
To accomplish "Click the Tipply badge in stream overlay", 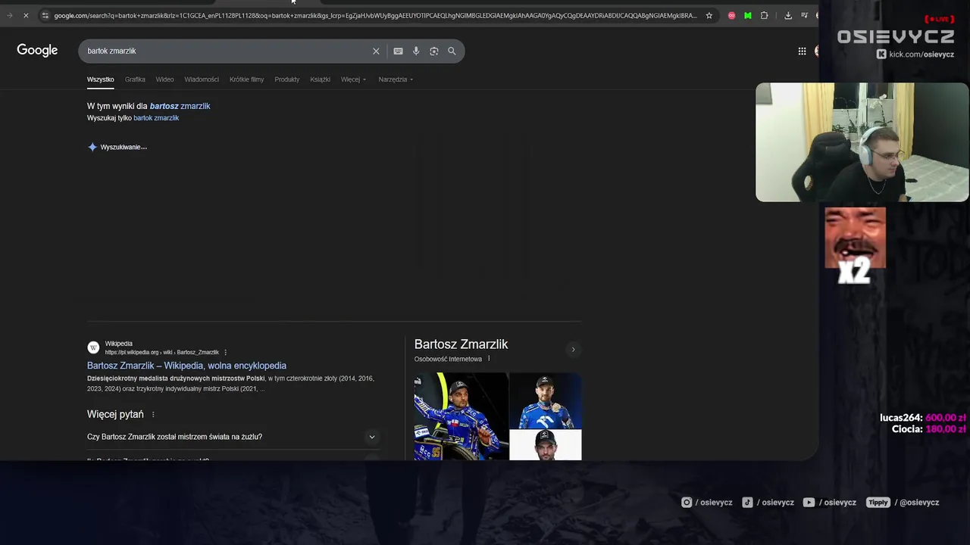I will tap(878, 502).
